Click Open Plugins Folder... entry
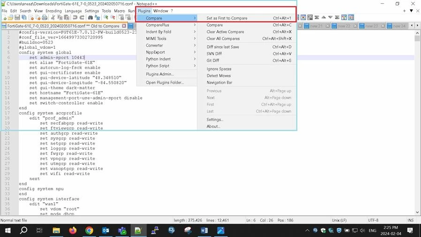Viewport: 421px width, 237px height. pos(167,83)
